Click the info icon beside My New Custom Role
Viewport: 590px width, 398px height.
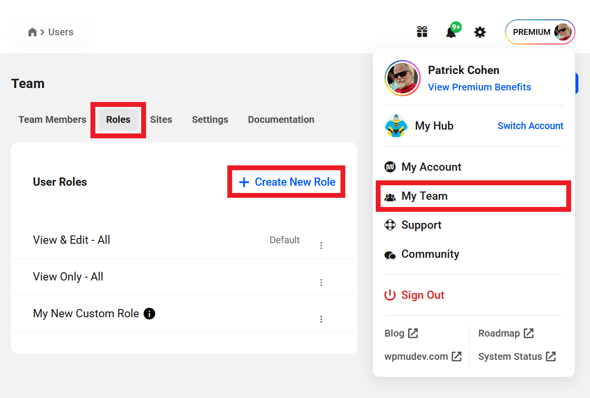point(149,313)
